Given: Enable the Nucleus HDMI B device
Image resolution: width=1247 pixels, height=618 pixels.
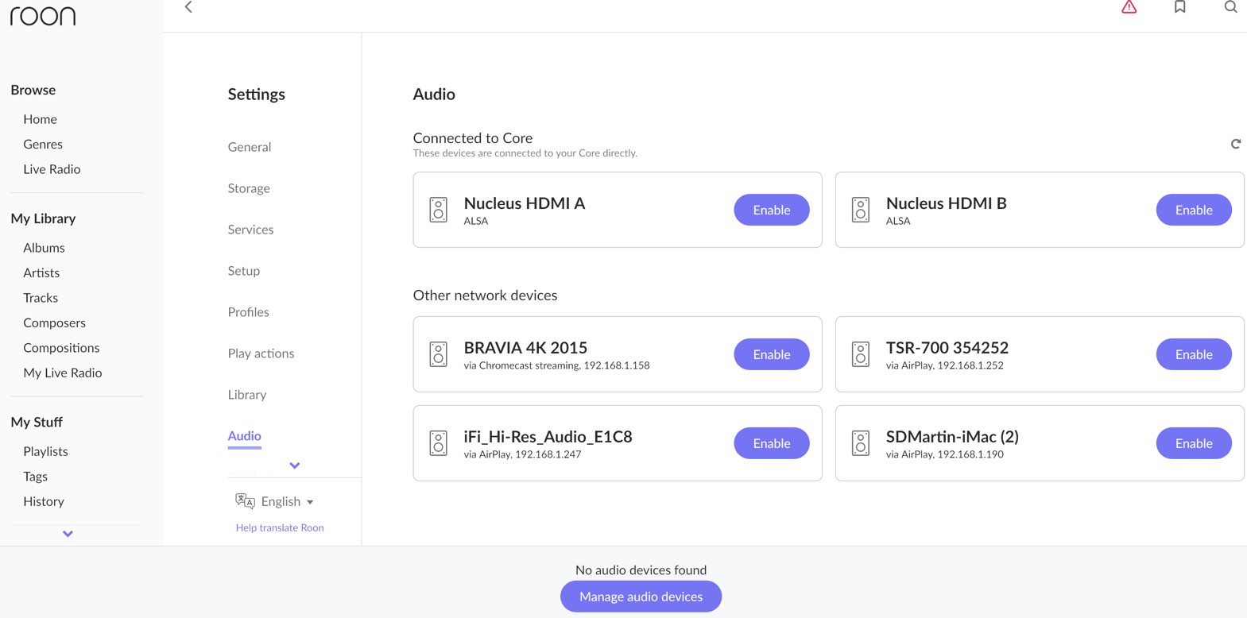Looking at the screenshot, I should [x=1194, y=210].
